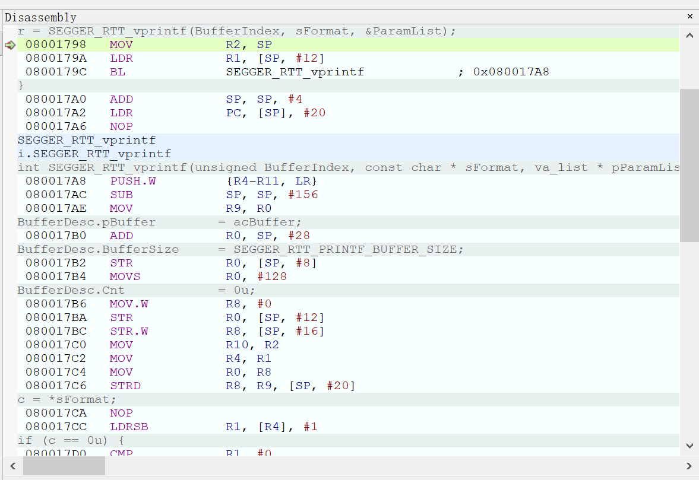This screenshot has width=699, height=480.
Task: Click the vertical scrollbar thumb
Action: tap(689, 165)
